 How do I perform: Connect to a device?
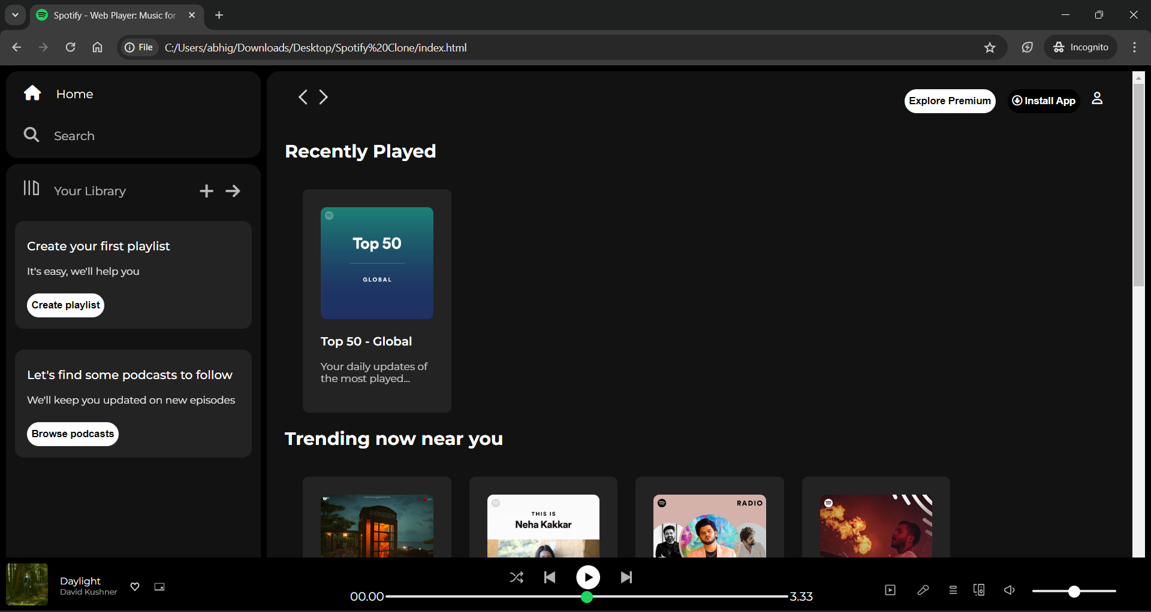point(979,590)
